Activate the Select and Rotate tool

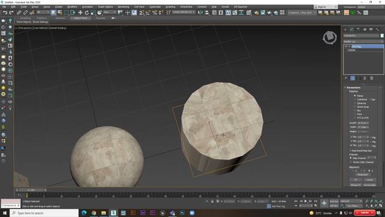click(x=87, y=13)
